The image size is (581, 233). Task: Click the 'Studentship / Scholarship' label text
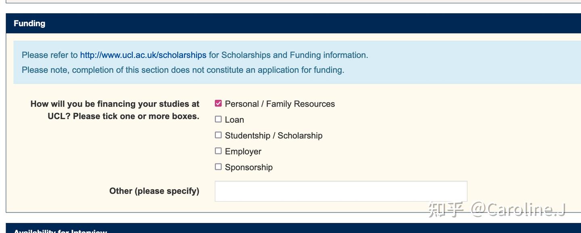pos(274,136)
